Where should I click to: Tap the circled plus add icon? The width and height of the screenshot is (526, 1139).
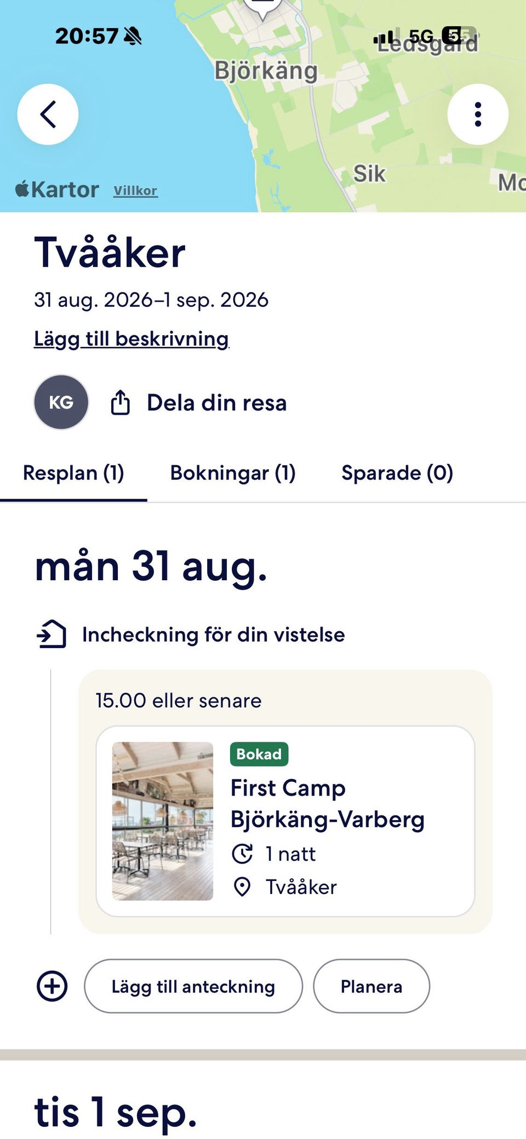tap(52, 986)
